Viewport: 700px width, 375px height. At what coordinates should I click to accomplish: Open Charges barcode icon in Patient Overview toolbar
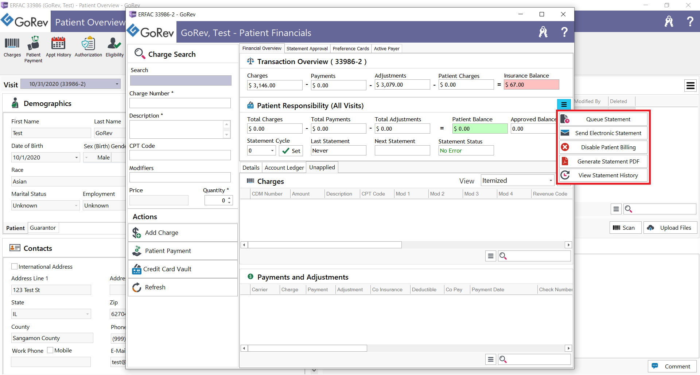pos(12,47)
